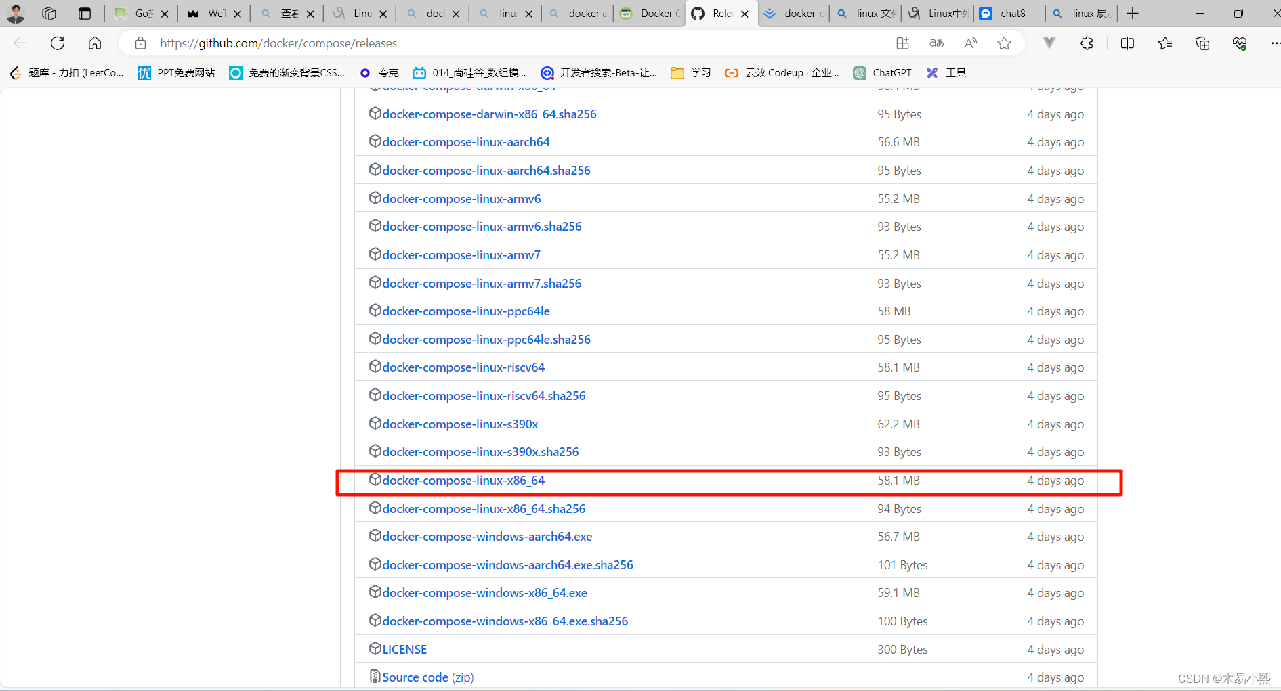Image resolution: width=1281 pixels, height=691 pixels.
Task: Open a new tab with plus icon
Action: pyautogui.click(x=1133, y=13)
